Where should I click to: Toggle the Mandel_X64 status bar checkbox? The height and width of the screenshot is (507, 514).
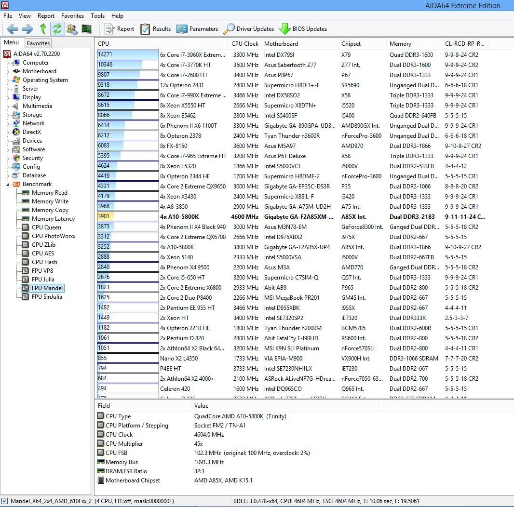(x=5, y=501)
